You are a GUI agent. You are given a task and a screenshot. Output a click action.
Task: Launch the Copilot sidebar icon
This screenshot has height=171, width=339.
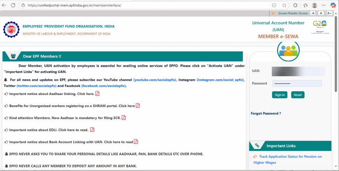(x=333, y=5)
